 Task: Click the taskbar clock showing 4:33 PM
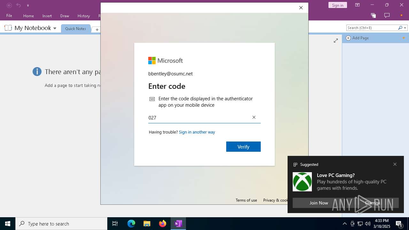[x=382, y=224]
